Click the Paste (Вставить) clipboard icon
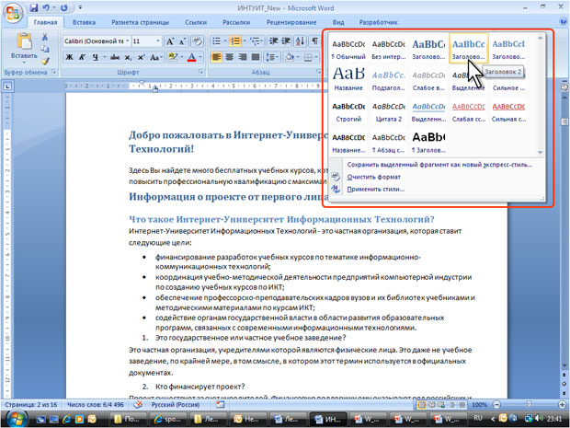 point(24,41)
